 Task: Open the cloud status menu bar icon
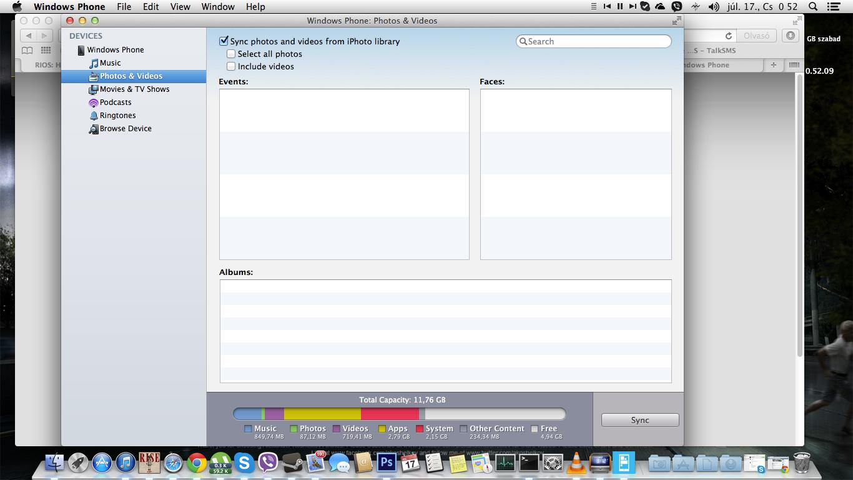660,6
